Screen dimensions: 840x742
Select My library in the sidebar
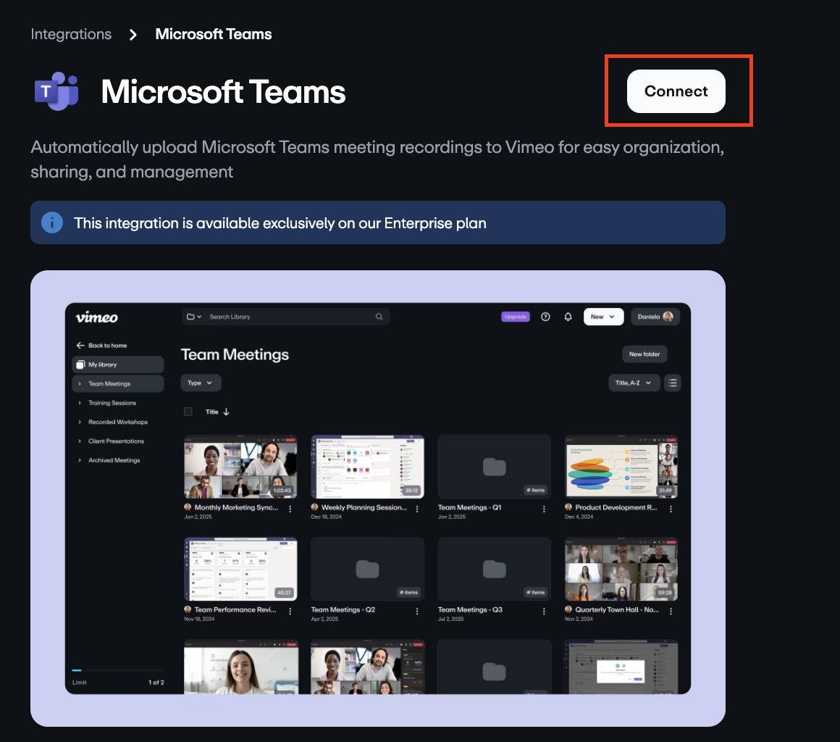click(117, 364)
